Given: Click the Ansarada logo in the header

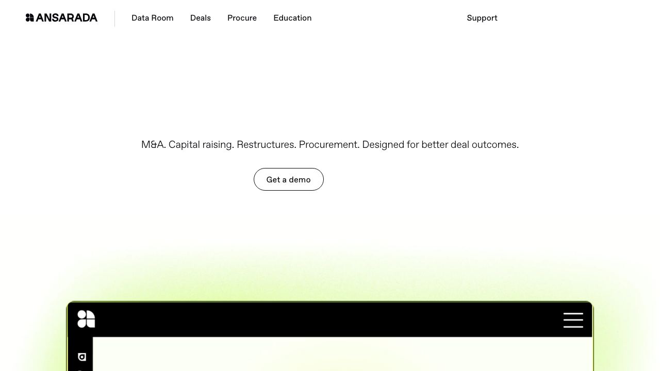Looking at the screenshot, I should (61, 18).
